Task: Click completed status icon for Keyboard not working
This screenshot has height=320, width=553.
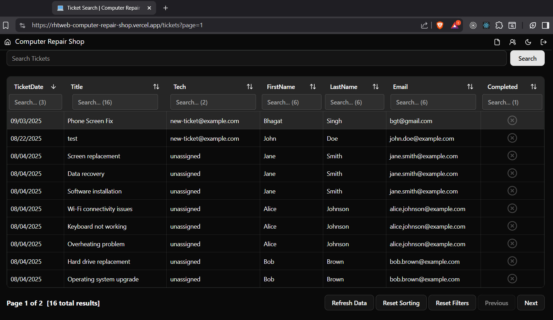Action: tap(512, 226)
